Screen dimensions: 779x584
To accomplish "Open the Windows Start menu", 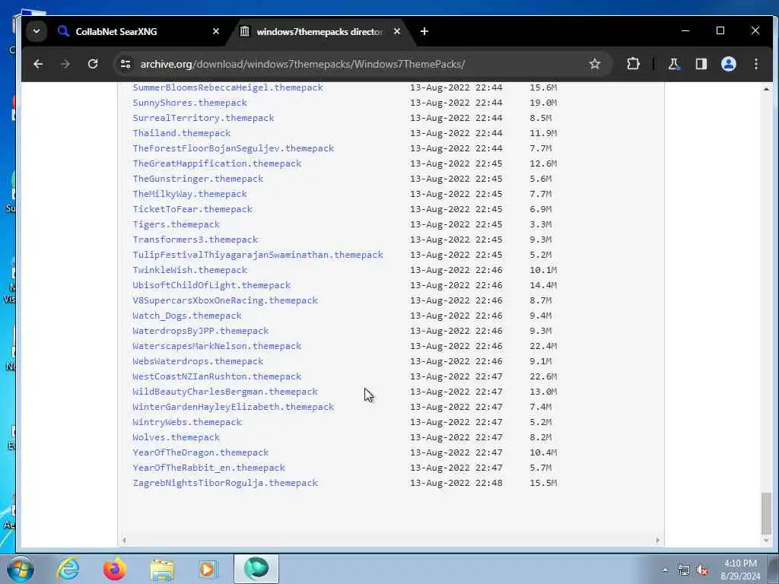I will tap(21, 569).
